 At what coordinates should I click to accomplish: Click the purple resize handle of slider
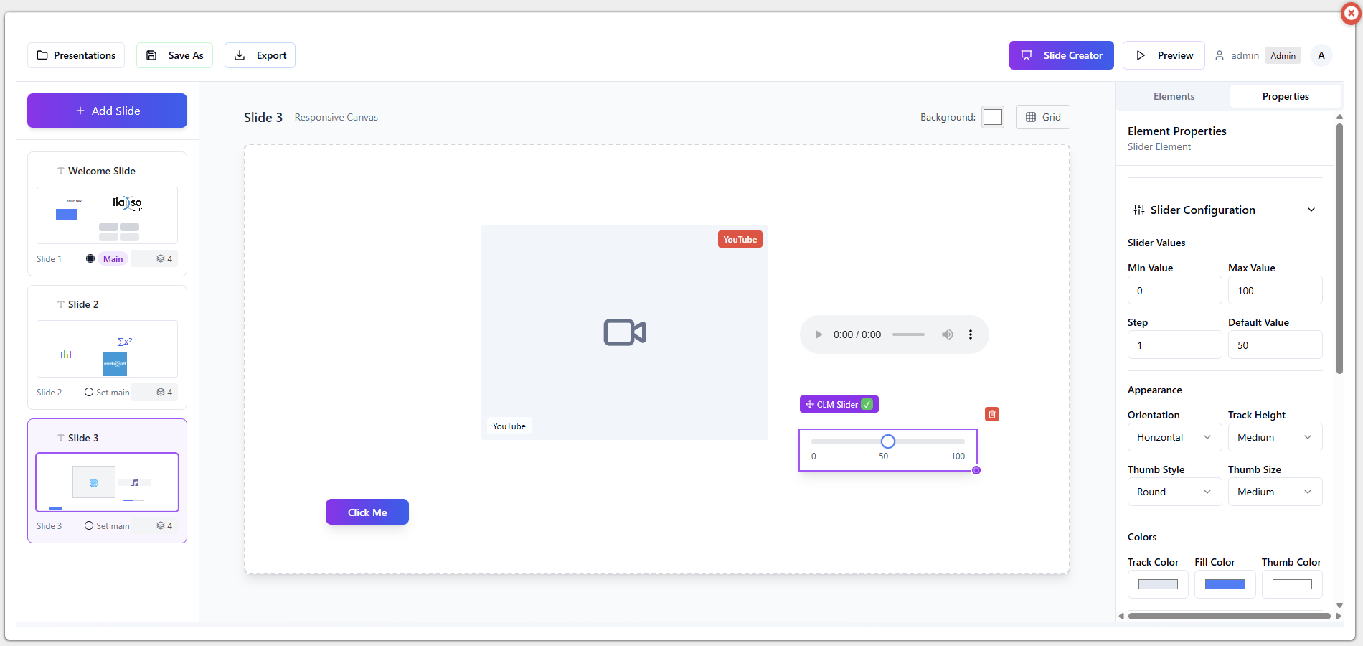click(x=976, y=470)
